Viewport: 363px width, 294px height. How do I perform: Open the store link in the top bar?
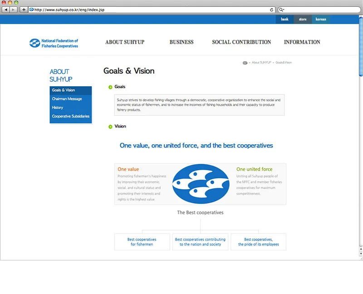[x=303, y=19]
